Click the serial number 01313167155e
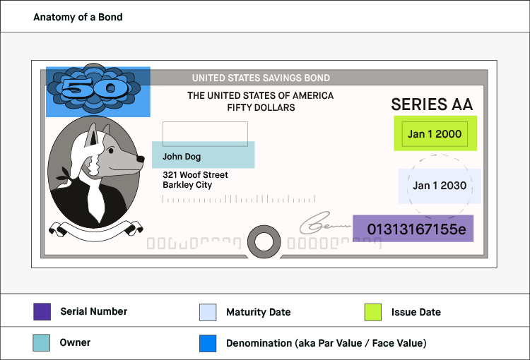This screenshot has width=530, height=360. 413,229
